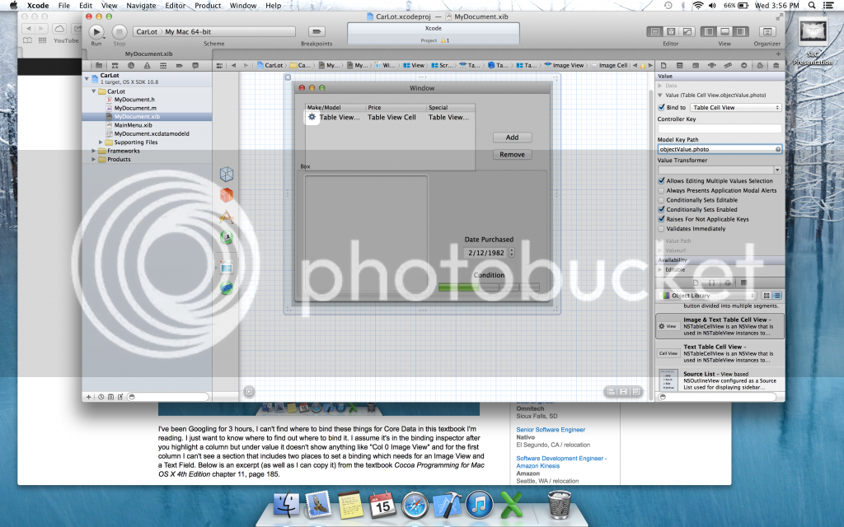The width and height of the screenshot is (844, 527).
Task: Select the MyDocument.xib tab
Action: 148,54
